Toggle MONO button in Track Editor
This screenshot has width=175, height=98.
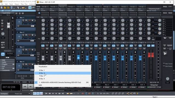tap(3, 43)
